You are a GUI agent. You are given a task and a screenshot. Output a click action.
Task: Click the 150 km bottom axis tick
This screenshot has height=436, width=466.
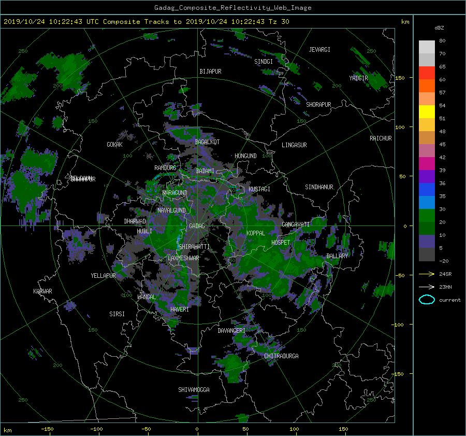[x=343, y=429]
